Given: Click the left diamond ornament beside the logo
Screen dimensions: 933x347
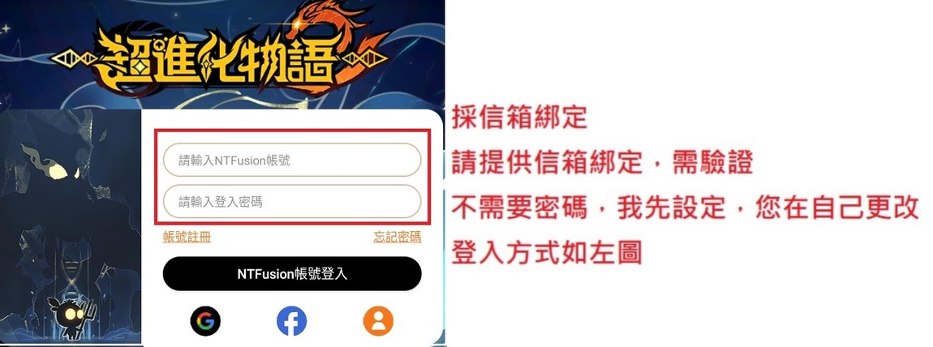Looking at the screenshot, I should point(73,59).
